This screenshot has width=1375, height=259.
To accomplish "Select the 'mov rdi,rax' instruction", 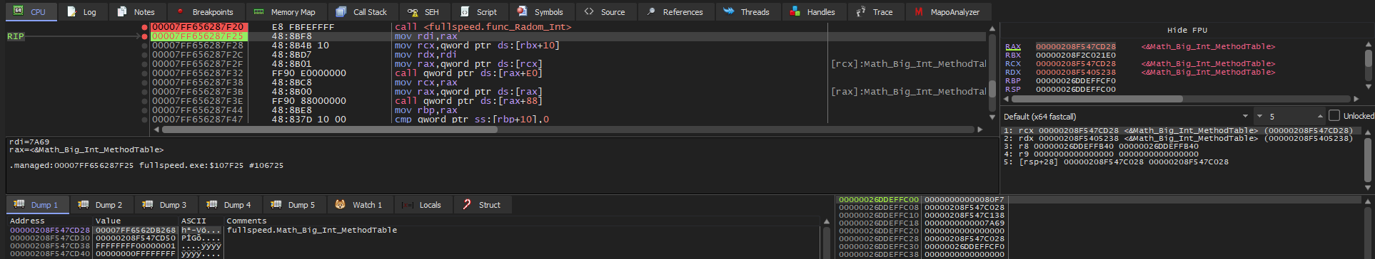I will (426, 36).
